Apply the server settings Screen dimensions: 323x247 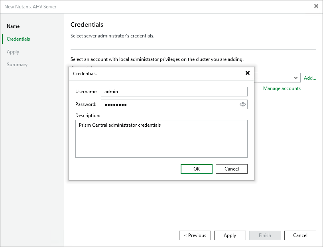[230, 235]
